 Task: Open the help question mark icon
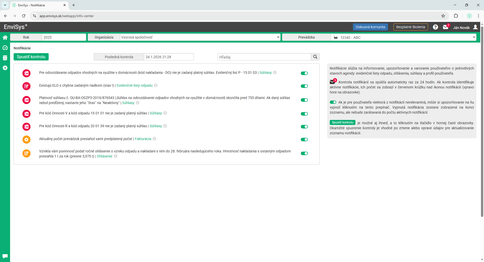(x=435, y=27)
